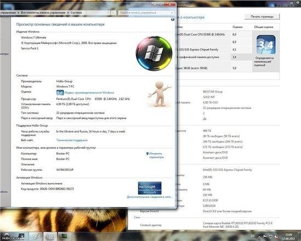301x241 pixels.
Task: Click the 5,9 disk score in rear window
Action: tap(234, 68)
